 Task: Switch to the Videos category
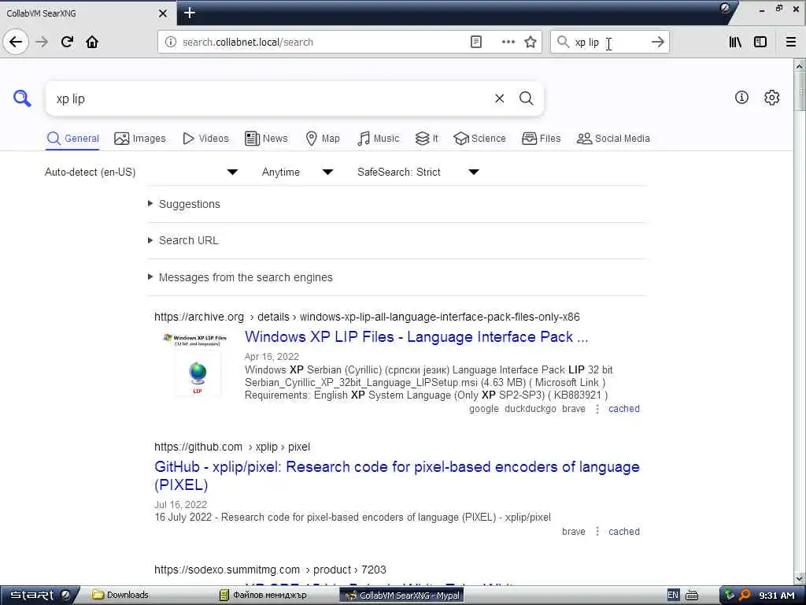(x=205, y=139)
